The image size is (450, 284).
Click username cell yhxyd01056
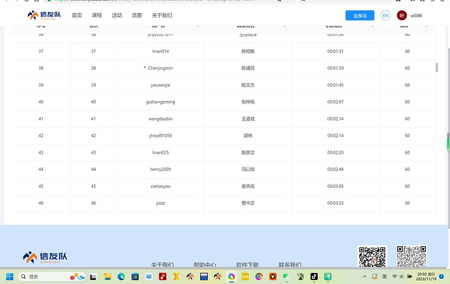point(160,135)
